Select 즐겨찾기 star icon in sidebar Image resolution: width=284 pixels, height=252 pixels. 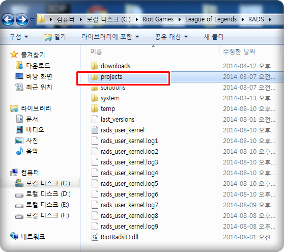(x=14, y=54)
